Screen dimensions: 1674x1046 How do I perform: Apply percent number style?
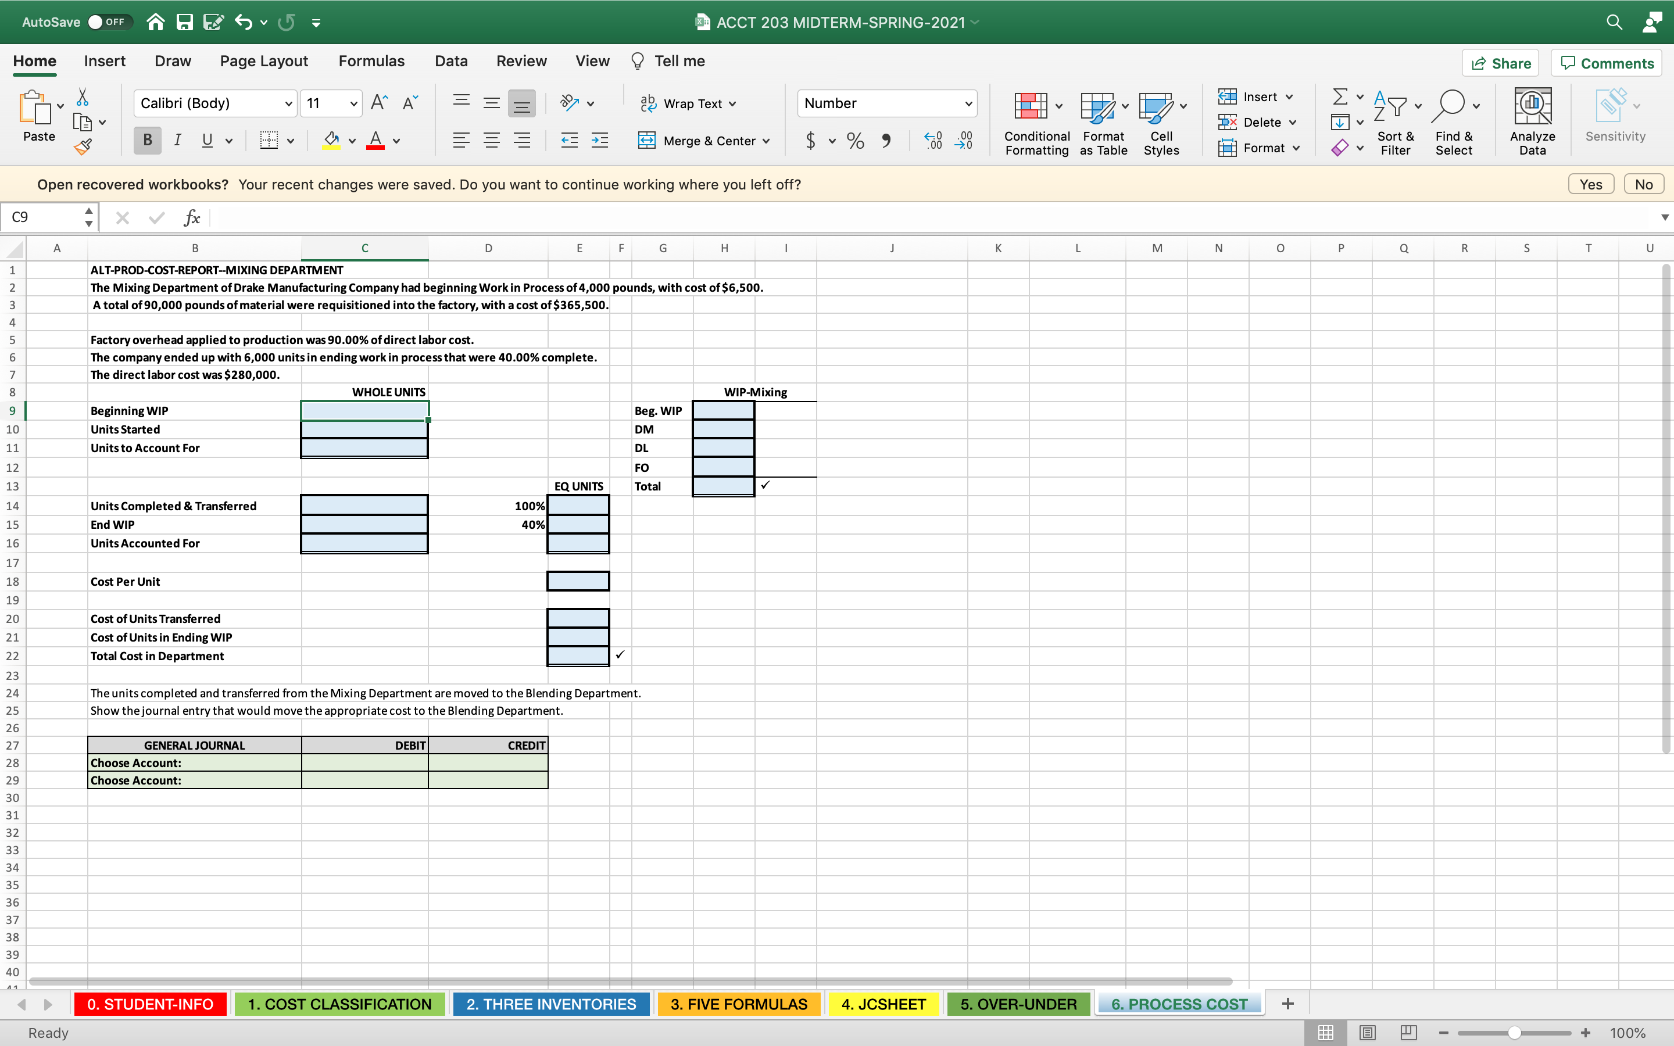855,141
